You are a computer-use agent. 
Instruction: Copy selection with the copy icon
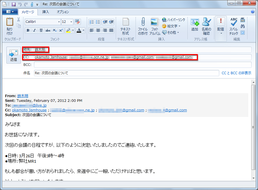[19, 26]
